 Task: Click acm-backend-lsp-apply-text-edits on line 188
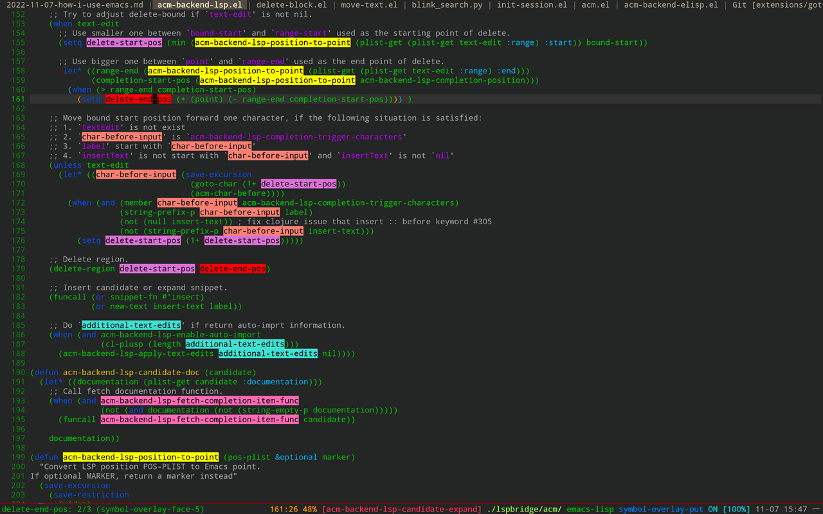(138, 353)
